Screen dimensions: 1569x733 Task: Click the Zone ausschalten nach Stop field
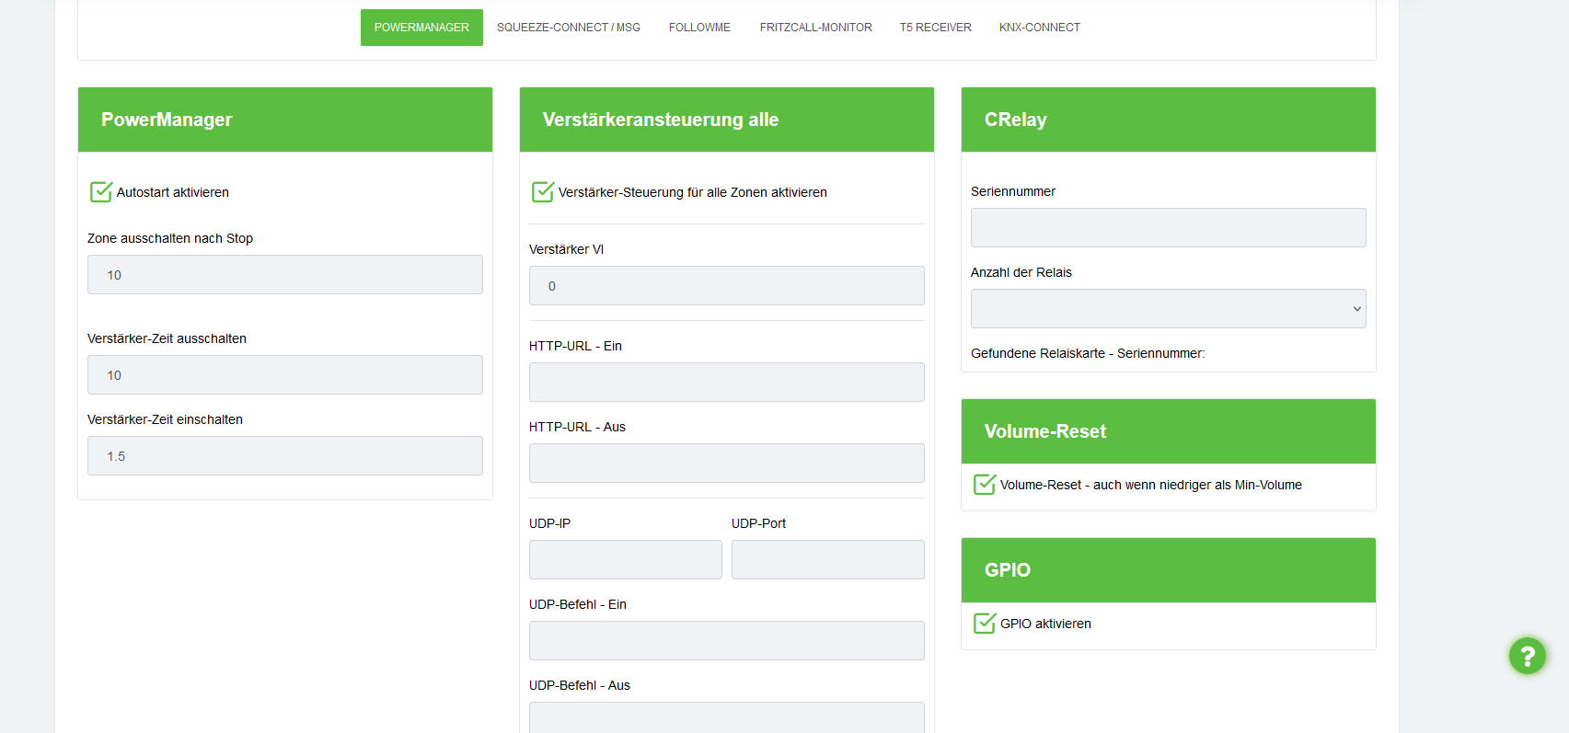tap(285, 275)
